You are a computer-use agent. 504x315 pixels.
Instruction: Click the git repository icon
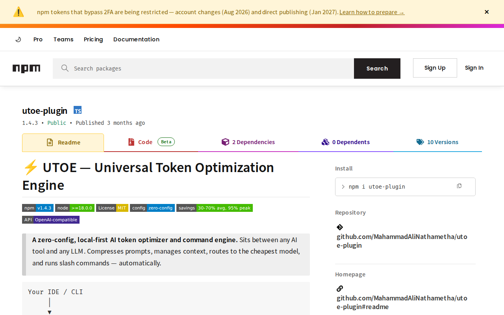click(340, 227)
